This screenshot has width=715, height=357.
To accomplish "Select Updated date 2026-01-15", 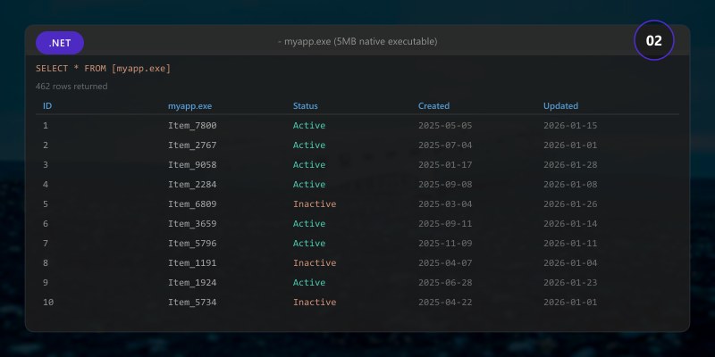I will (570, 125).
